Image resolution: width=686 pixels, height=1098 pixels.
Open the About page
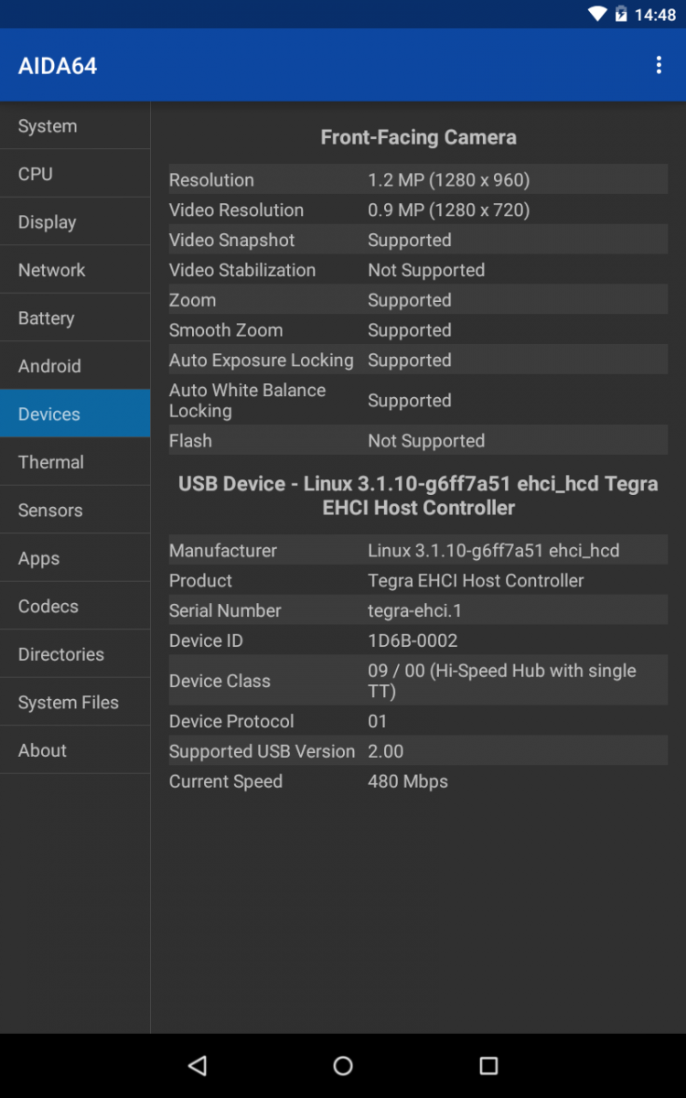tap(75, 750)
